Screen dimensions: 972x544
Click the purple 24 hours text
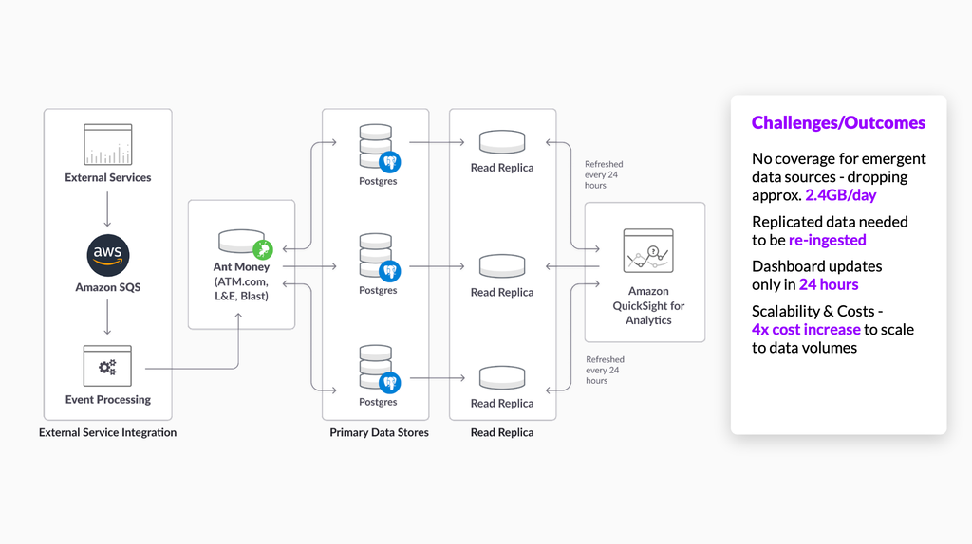[x=829, y=284]
